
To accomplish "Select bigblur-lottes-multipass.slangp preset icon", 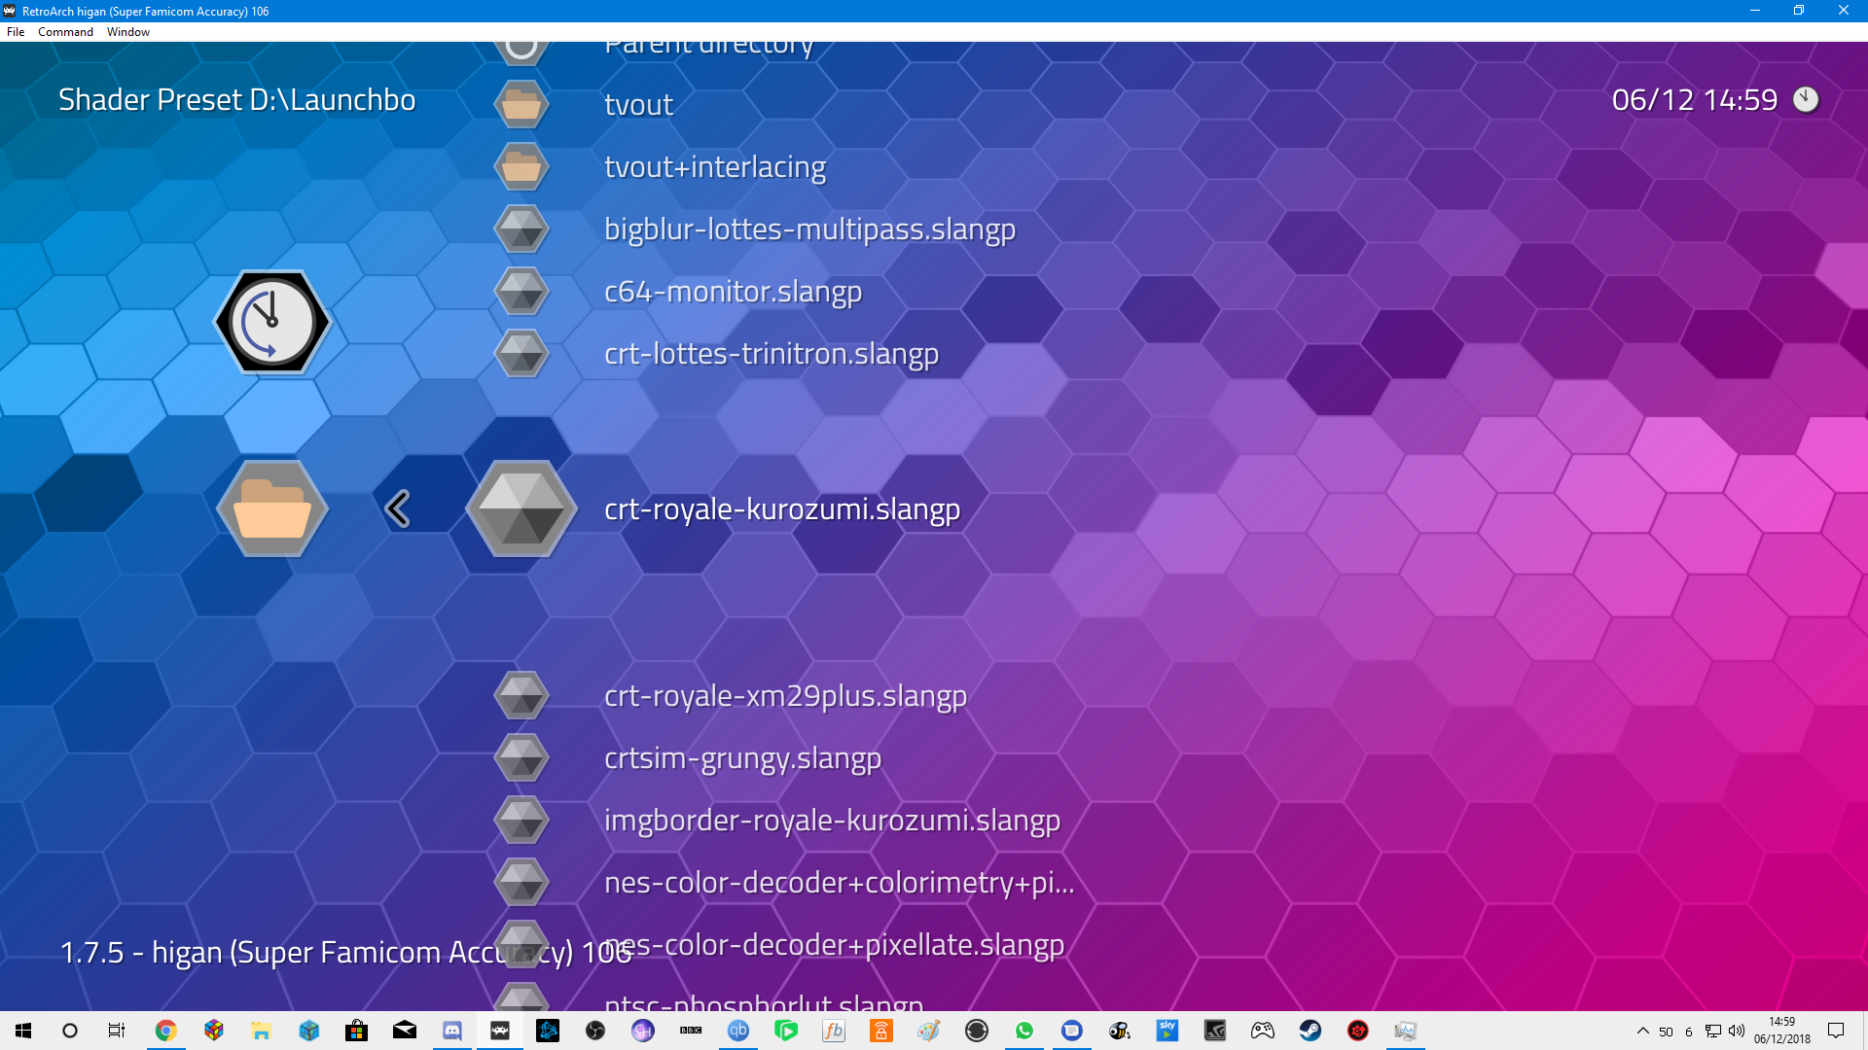I will 521,229.
